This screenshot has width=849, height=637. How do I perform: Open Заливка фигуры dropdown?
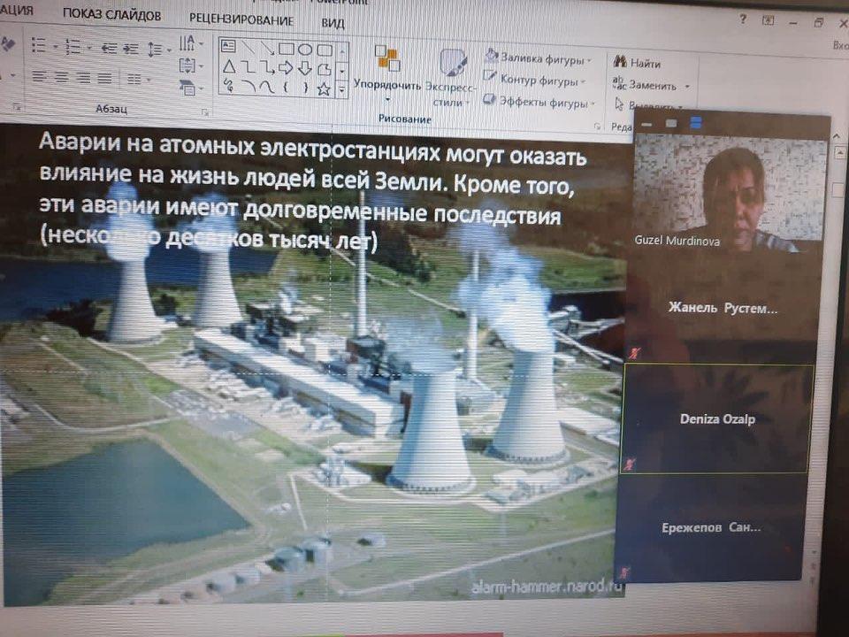coord(539,59)
